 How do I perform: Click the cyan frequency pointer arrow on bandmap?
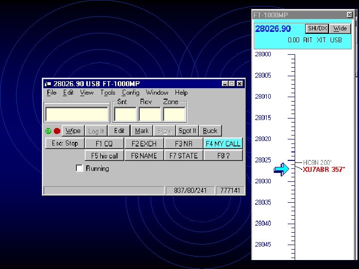pos(281,169)
